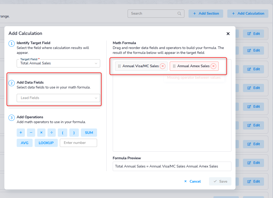Expand the Lead Fields dropdown
273x198 pixels.
click(58, 98)
